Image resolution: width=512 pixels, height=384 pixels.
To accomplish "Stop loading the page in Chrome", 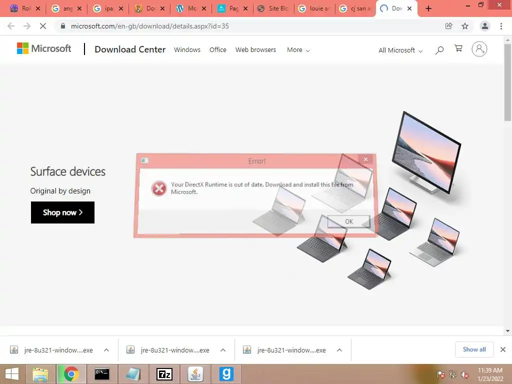I will pyautogui.click(x=43, y=26).
